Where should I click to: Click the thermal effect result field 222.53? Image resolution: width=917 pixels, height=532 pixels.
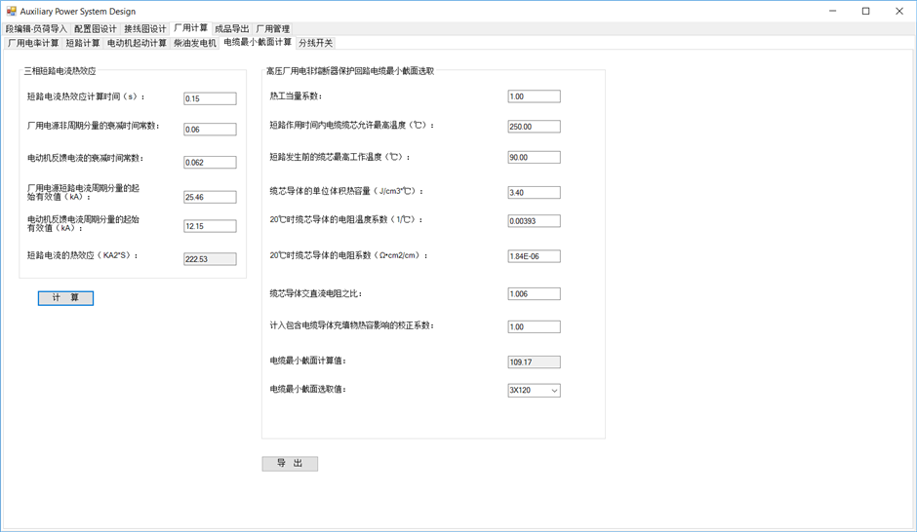[210, 259]
